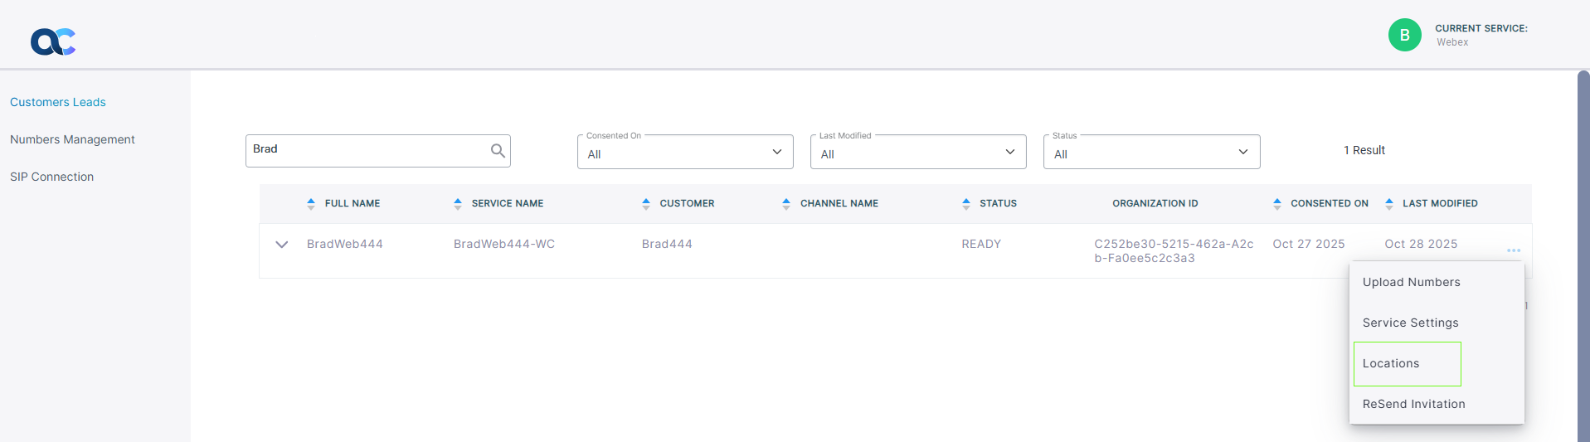Screen dimensions: 1590x442
Task: Go to Numbers Management page
Action: 72,139
